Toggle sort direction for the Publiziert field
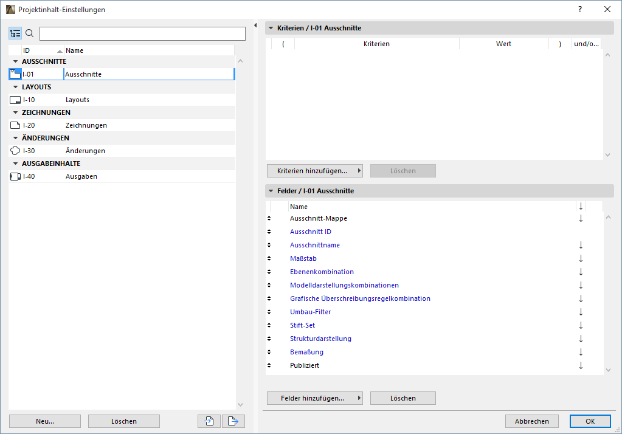622x434 pixels. tap(581, 365)
